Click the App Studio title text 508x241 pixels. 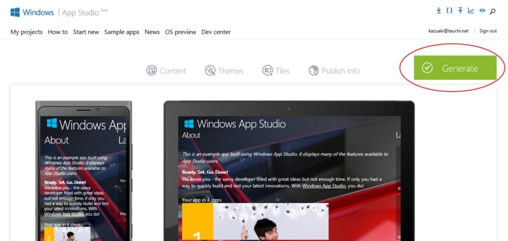[x=81, y=13]
